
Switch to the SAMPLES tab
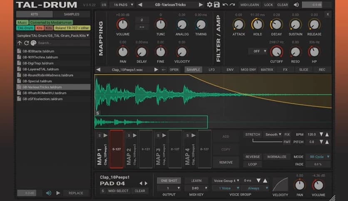[x=72, y=14]
